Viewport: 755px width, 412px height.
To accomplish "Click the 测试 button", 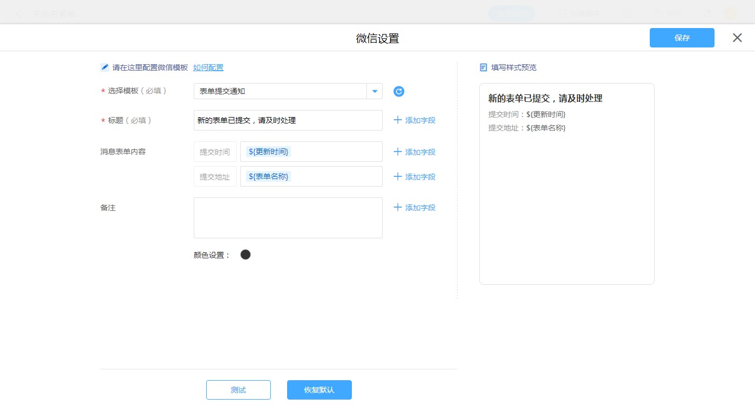I will pyautogui.click(x=238, y=390).
